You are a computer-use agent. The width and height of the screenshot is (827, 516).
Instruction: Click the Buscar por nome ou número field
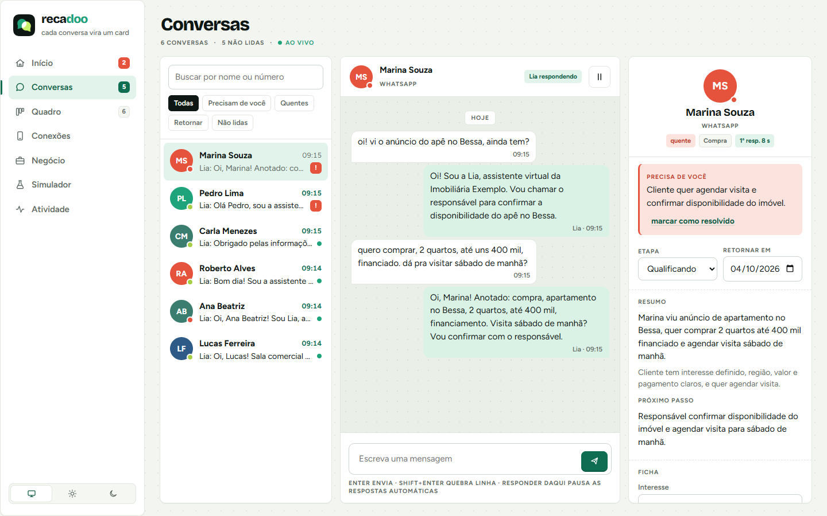[x=246, y=77]
